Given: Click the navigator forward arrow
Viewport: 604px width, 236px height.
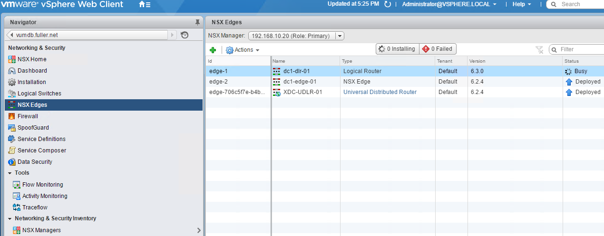Looking at the screenshot, I should [x=173, y=35].
